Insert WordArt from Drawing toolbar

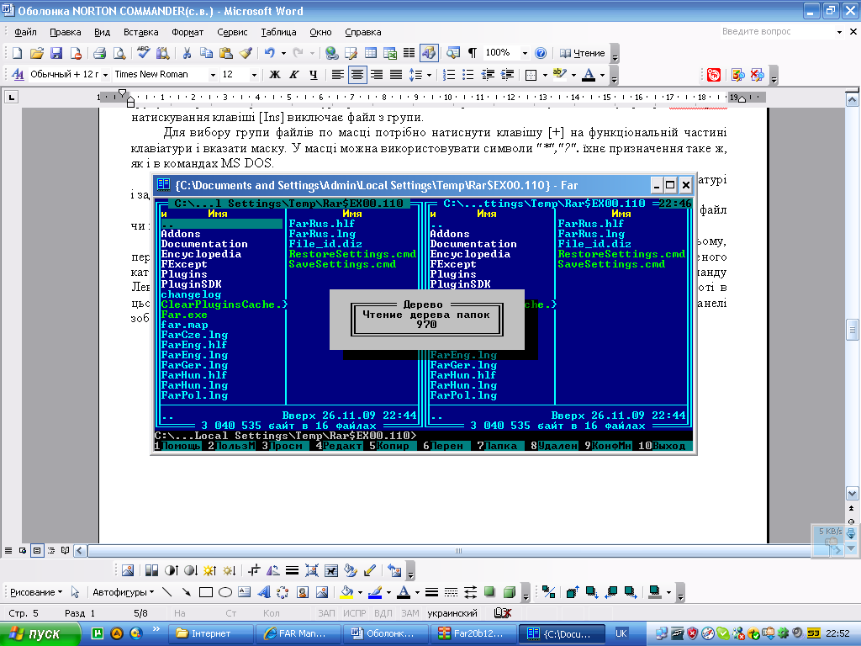263,592
